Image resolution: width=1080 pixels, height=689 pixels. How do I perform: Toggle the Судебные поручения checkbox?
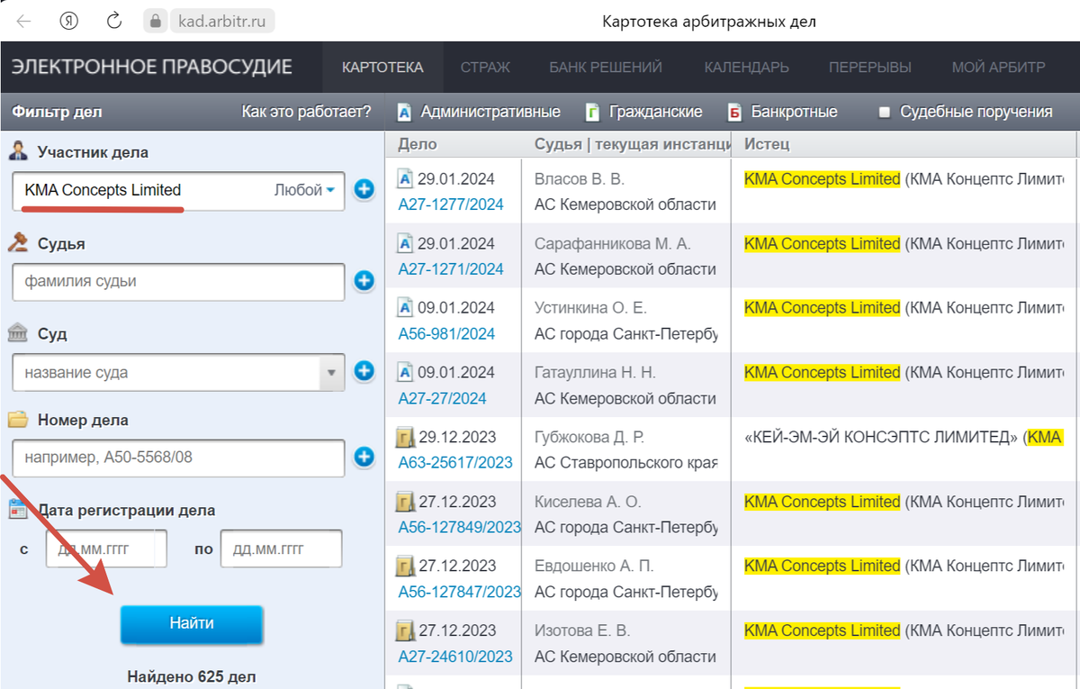[885, 113]
